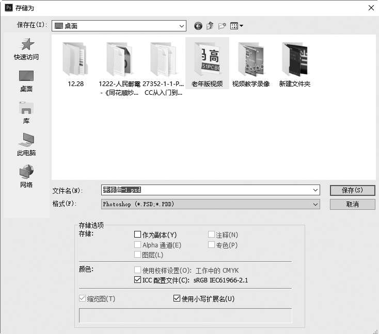Toggle the 缩览图(T) checkbox
The width and height of the screenshot is (379, 334).
coord(82,298)
